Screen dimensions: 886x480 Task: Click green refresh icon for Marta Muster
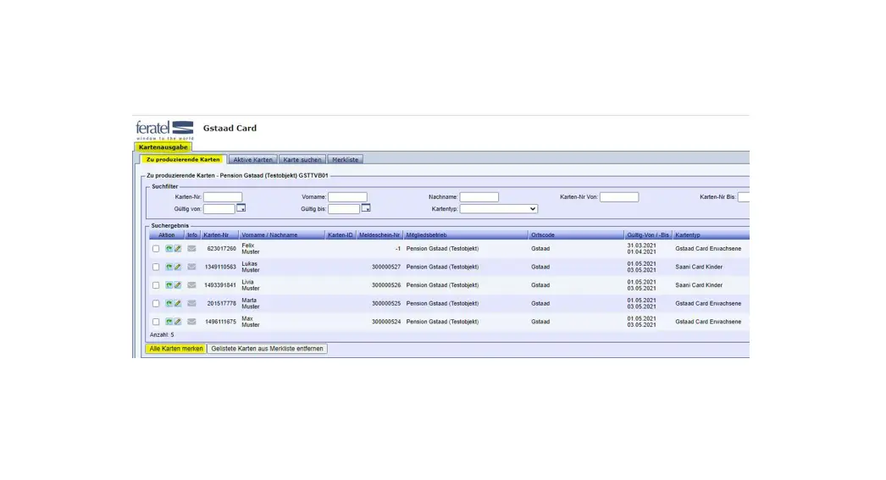tap(169, 303)
